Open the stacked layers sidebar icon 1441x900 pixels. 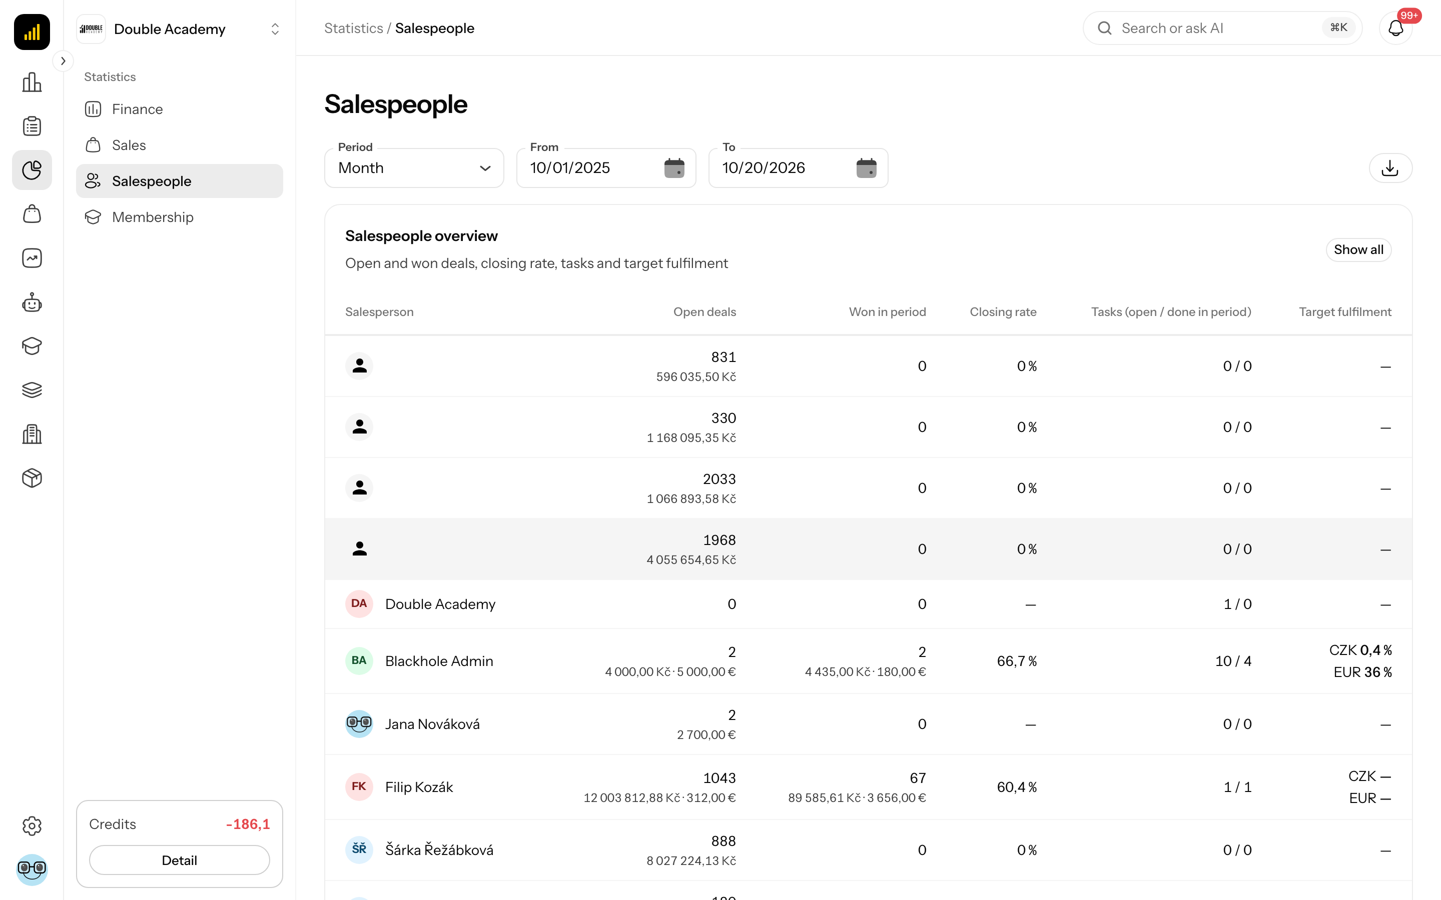tap(32, 390)
